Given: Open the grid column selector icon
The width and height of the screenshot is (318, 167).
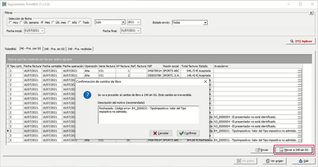Looking at the screenshot, I should click(x=8, y=66).
